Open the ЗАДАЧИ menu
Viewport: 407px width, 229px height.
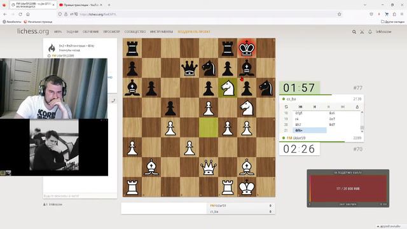coord(72,32)
